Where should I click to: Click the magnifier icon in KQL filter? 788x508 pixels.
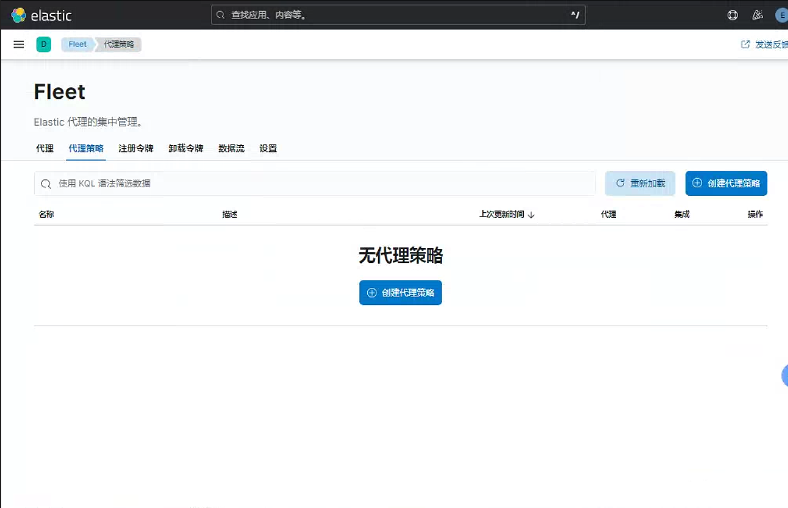click(46, 184)
